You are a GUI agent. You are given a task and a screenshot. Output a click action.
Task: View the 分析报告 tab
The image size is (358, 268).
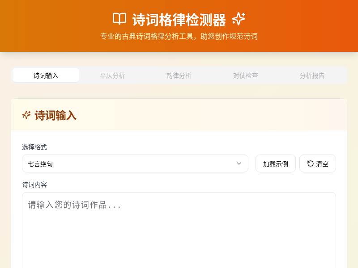click(x=312, y=75)
